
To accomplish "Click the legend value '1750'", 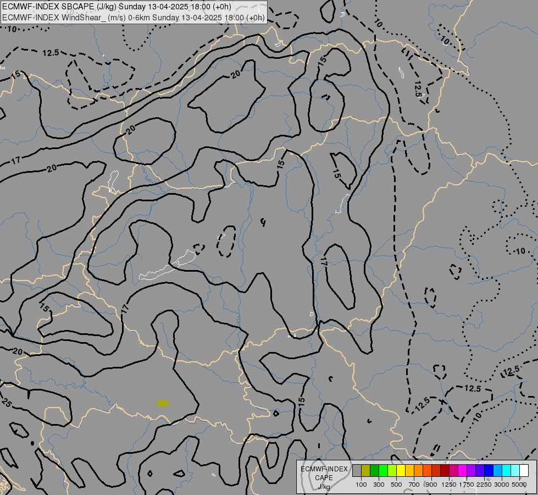I will pos(467,485).
